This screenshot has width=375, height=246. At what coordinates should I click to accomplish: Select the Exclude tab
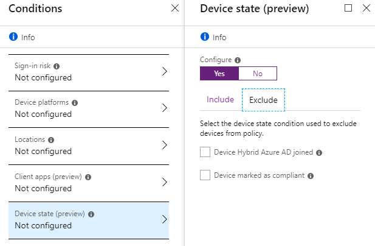click(x=263, y=100)
